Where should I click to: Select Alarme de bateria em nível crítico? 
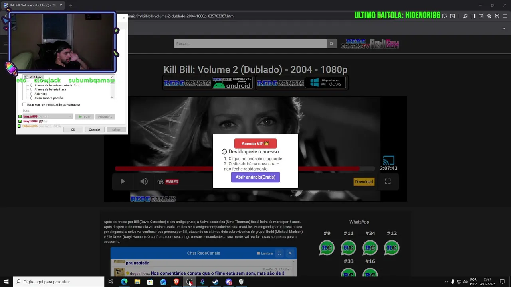point(57,85)
